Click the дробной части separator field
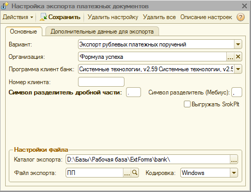251x192 pixels. (133, 92)
